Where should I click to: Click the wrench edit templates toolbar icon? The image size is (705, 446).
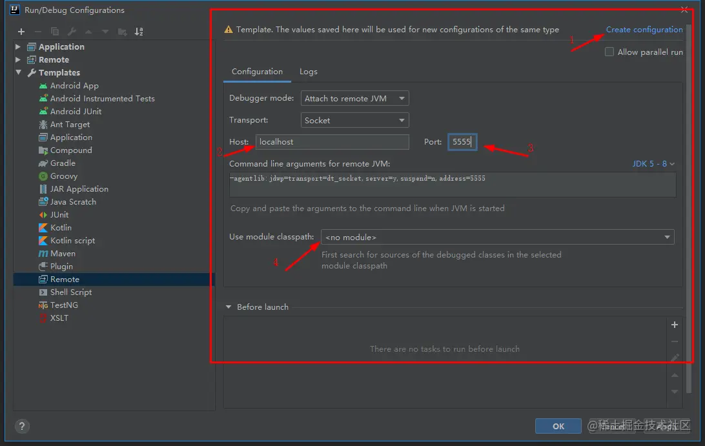click(x=72, y=32)
